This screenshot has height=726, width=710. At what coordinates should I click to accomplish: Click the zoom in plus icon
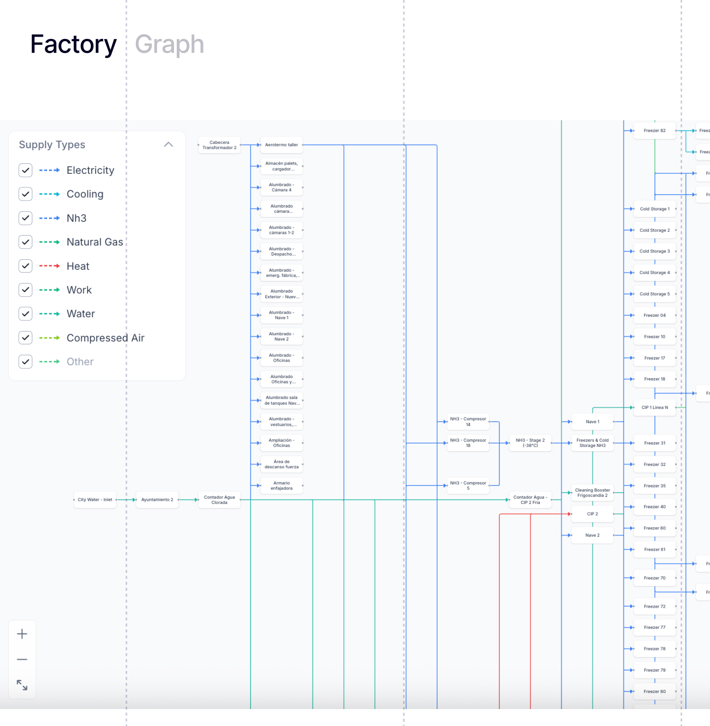(x=22, y=634)
